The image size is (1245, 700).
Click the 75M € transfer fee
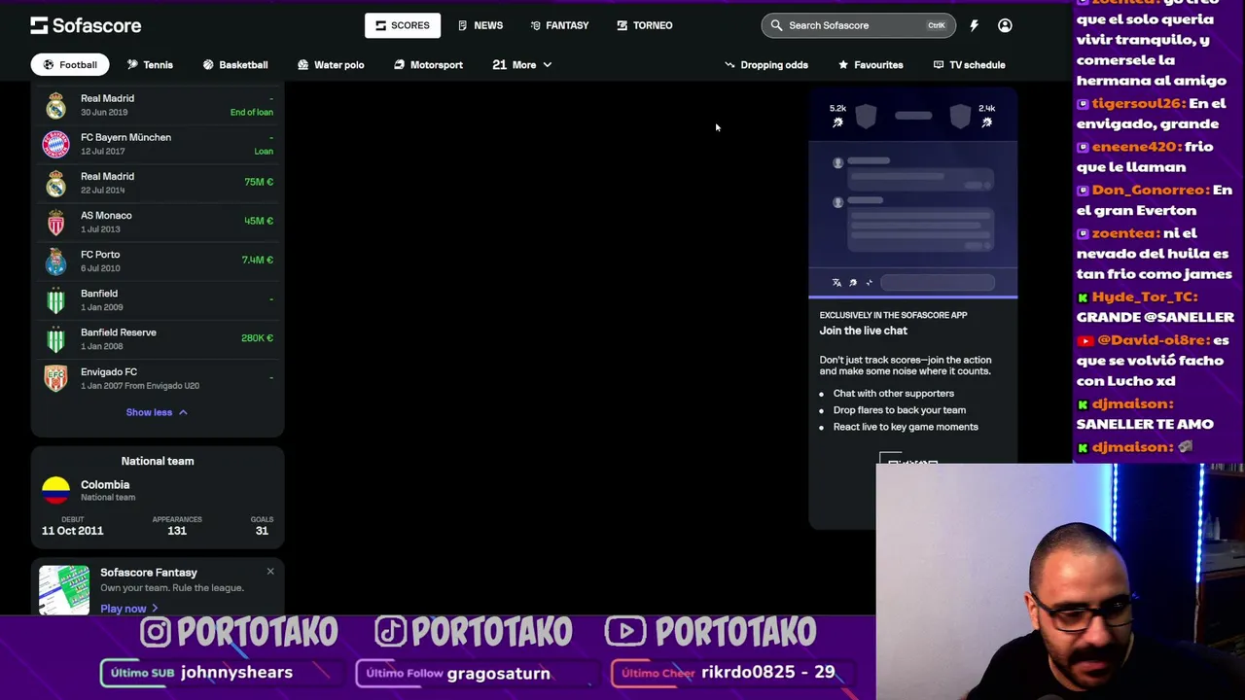[x=259, y=182]
